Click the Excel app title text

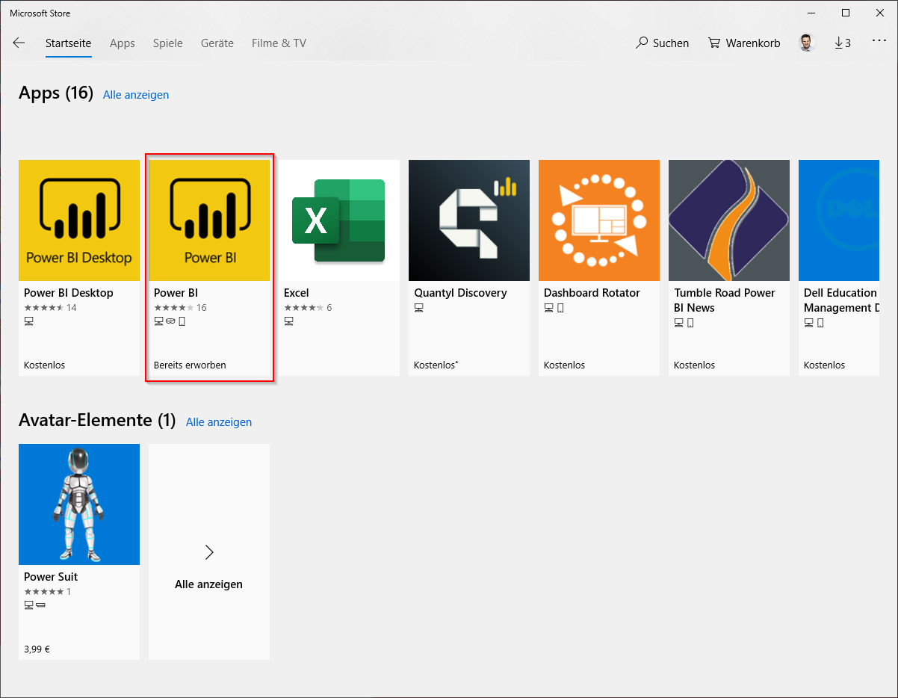coord(297,293)
